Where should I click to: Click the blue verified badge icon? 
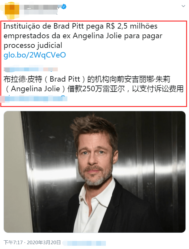tap(64, 7)
